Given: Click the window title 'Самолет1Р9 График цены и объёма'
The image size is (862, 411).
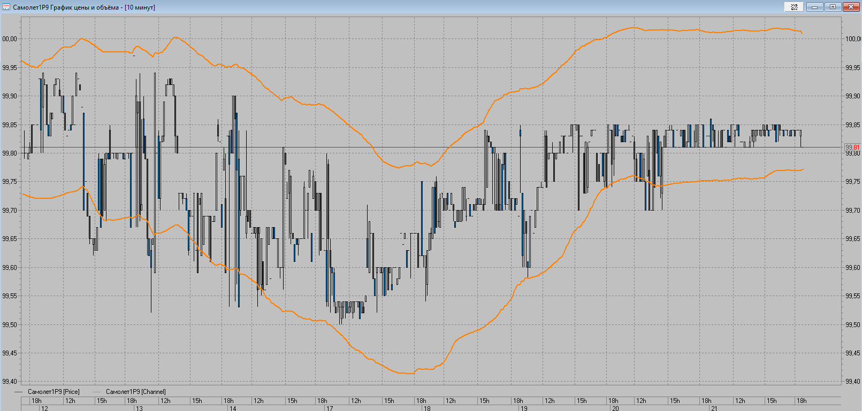Looking at the screenshot, I should point(66,7).
